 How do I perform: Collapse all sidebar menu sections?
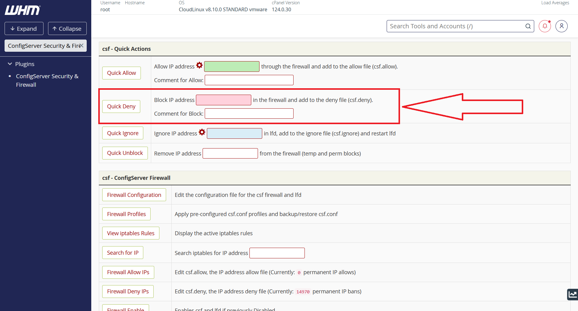67,29
